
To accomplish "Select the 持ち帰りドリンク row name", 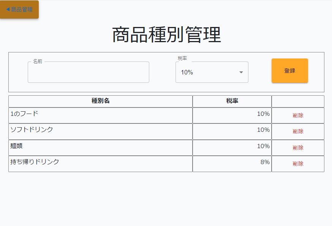I will coord(35,162).
